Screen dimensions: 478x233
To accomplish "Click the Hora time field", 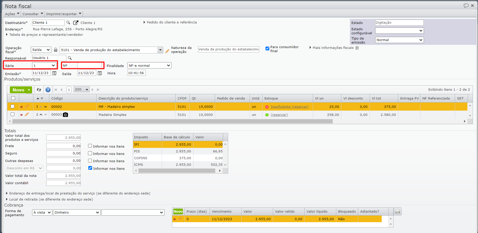I will [x=136, y=73].
